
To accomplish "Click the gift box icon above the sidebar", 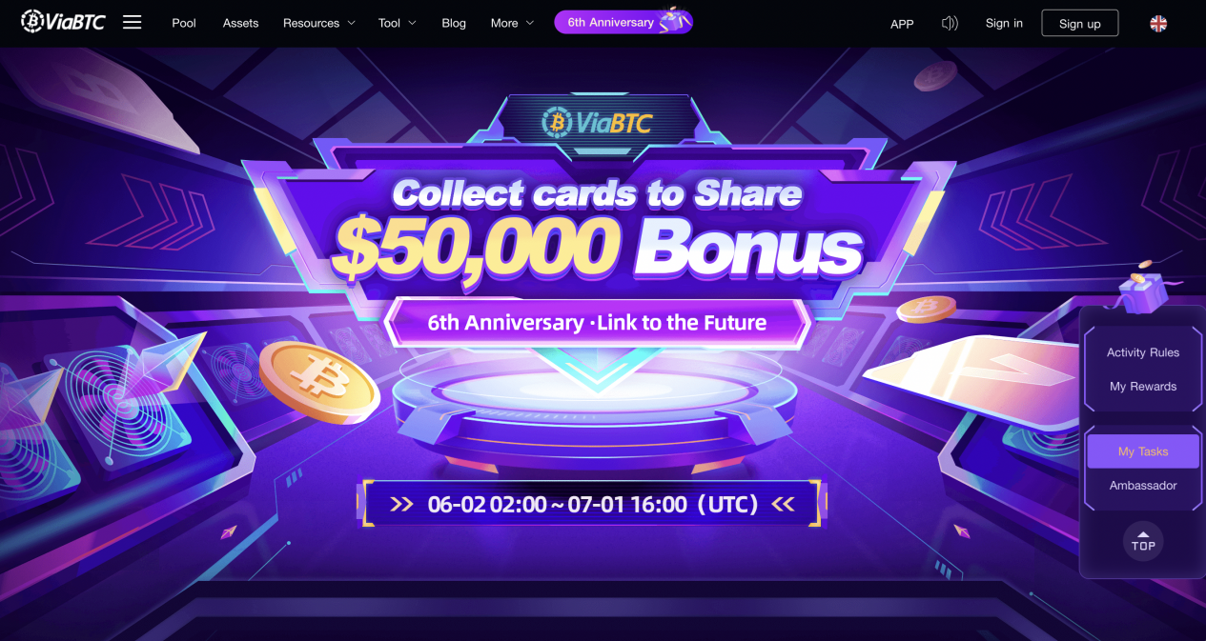I will [x=1144, y=288].
